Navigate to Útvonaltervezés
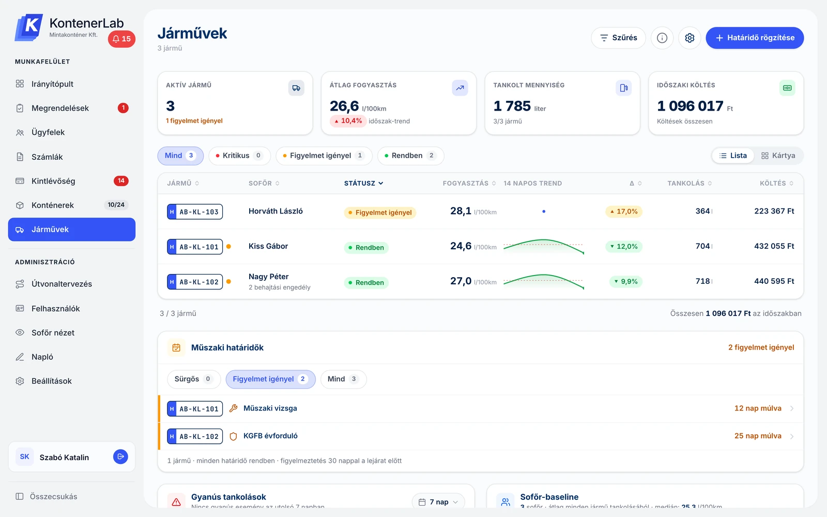The height and width of the screenshot is (517, 827). point(72,284)
